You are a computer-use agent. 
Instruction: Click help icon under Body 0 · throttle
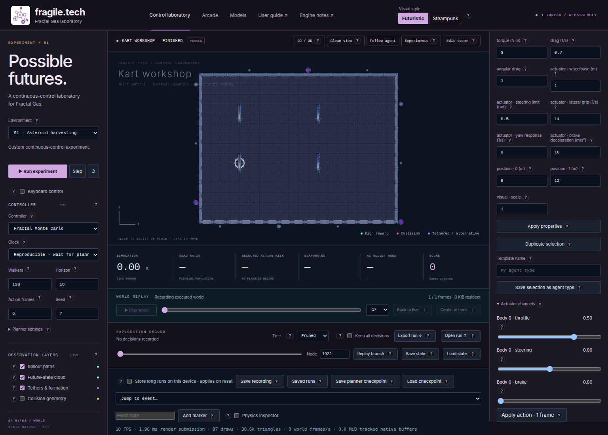(x=502, y=327)
